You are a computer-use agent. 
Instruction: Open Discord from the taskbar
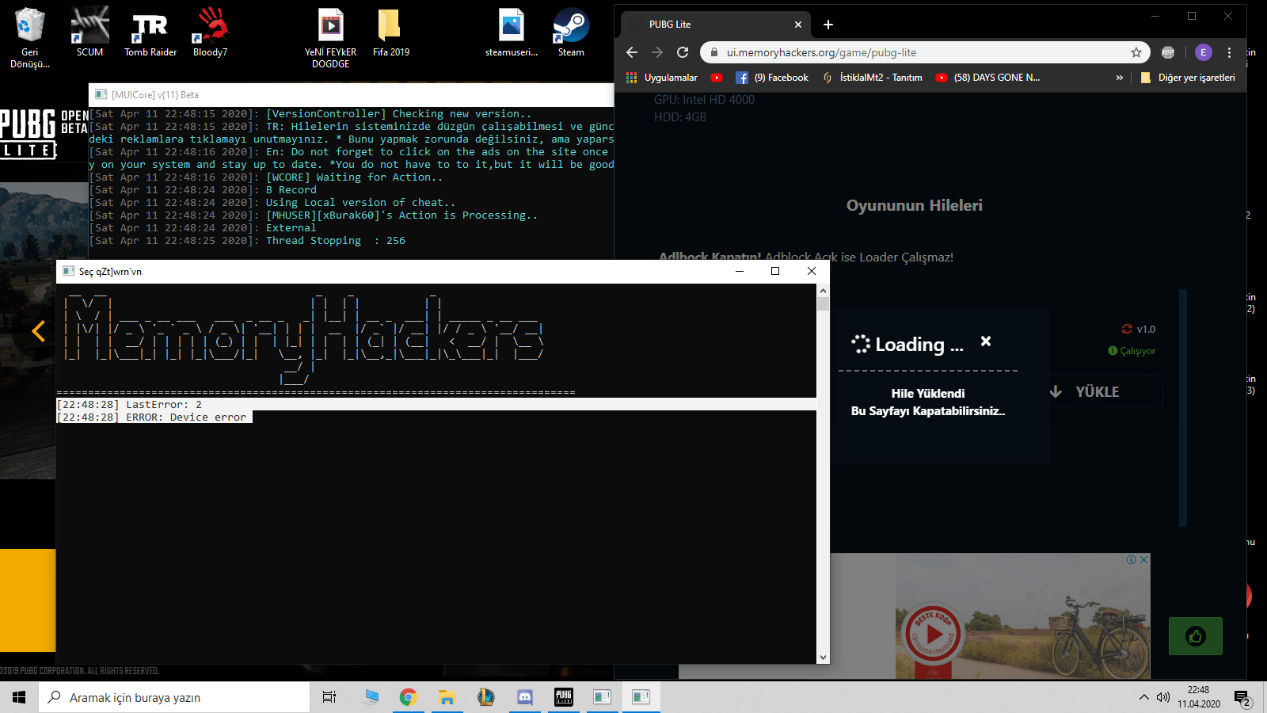click(x=525, y=697)
